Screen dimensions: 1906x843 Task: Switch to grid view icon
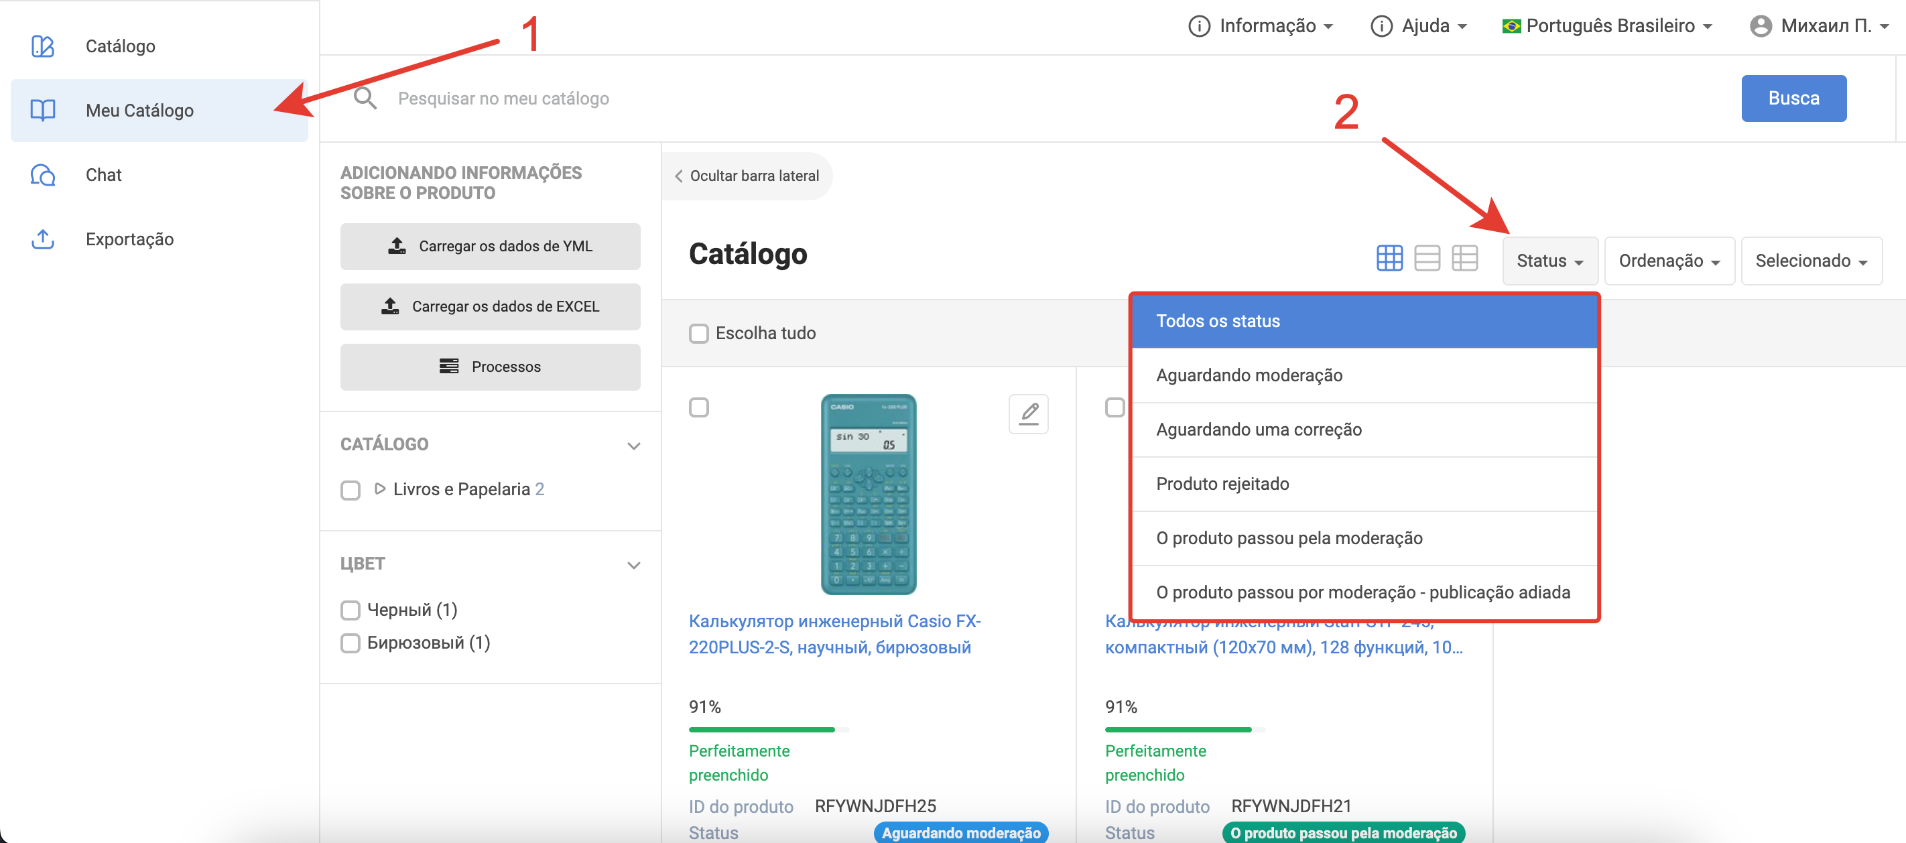1389,258
